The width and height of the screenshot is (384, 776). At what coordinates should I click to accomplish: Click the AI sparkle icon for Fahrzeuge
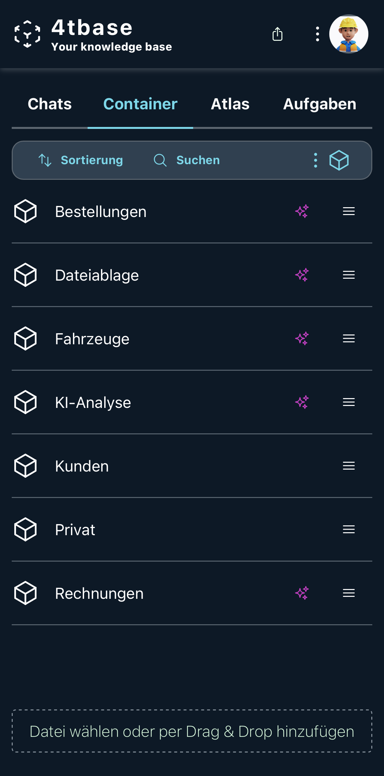302,339
